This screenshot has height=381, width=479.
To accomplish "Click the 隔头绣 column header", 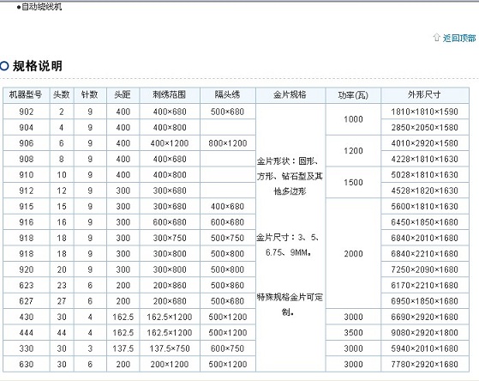I will [228, 94].
